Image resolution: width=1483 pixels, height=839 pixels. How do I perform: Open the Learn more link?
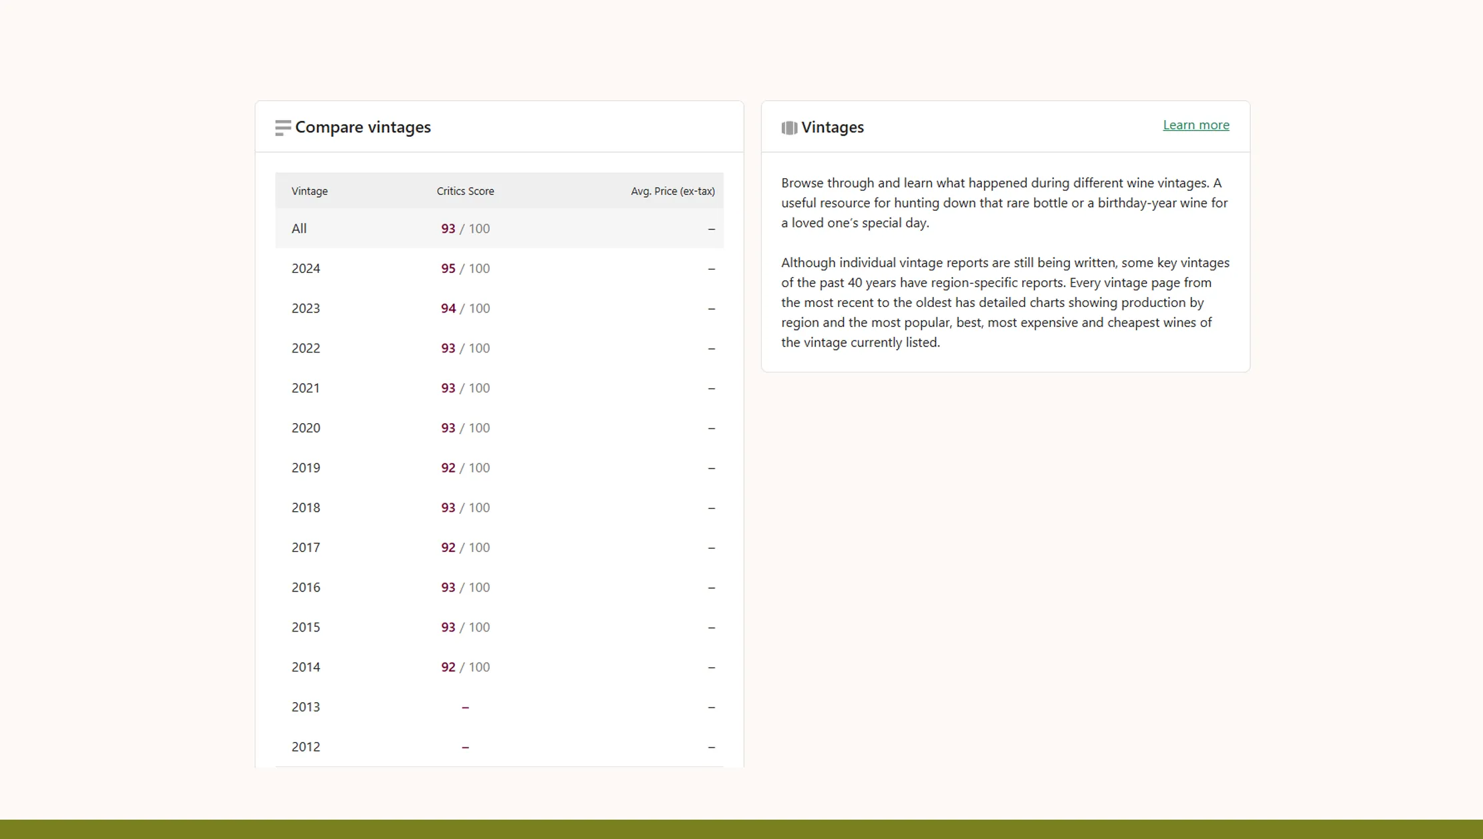click(x=1195, y=125)
